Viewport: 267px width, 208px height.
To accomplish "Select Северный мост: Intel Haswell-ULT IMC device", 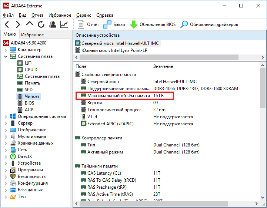I will (117, 43).
